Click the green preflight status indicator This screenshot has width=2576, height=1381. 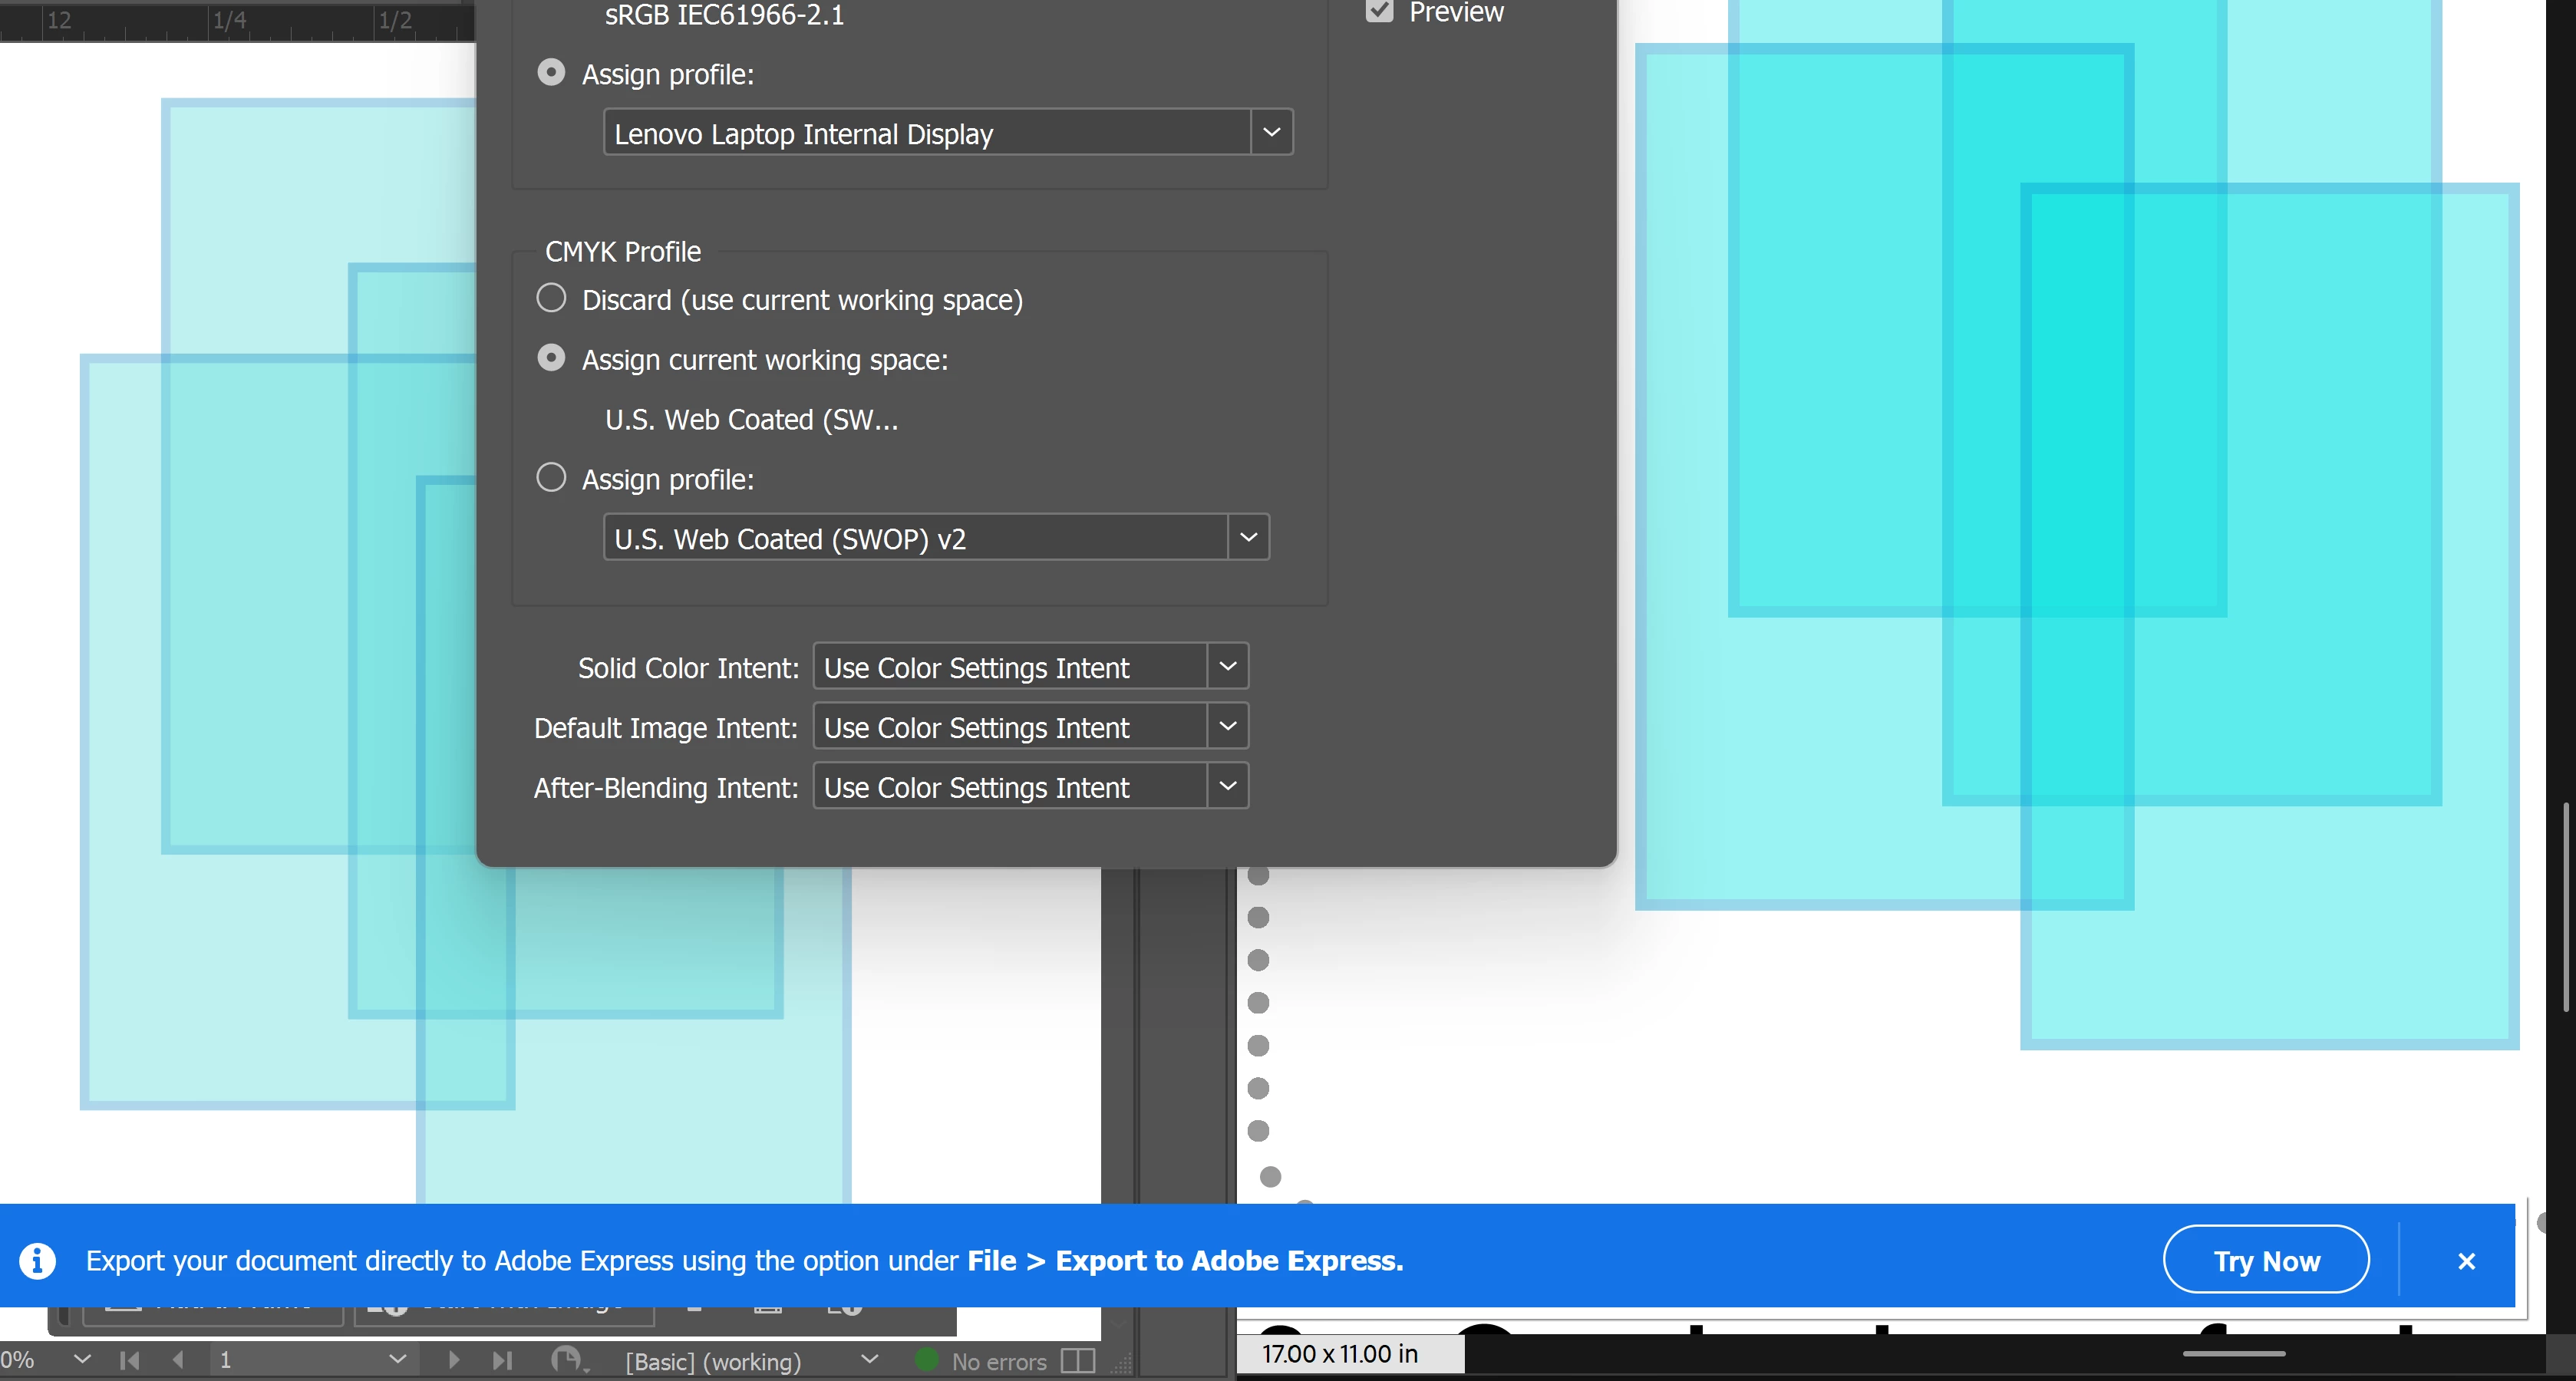[927, 1360]
